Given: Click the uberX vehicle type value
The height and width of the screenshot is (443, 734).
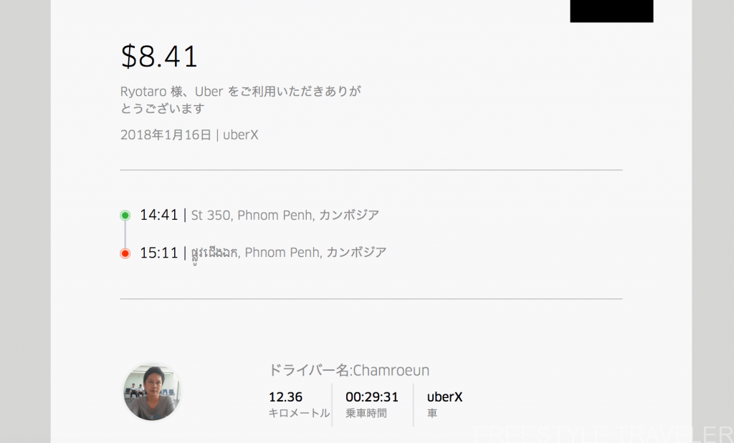Looking at the screenshot, I should pos(444,397).
